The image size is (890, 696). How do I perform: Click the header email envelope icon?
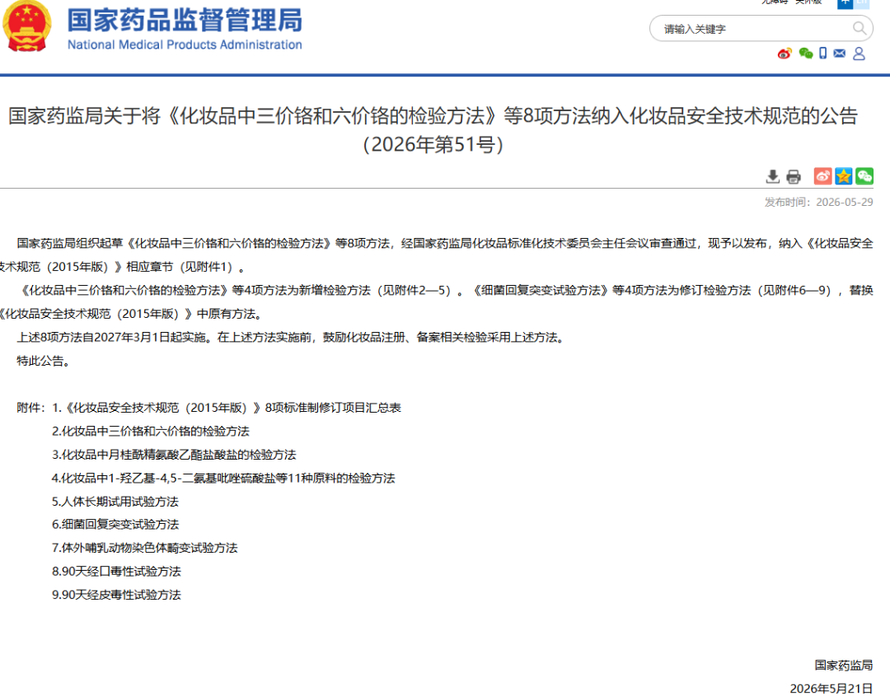[840, 54]
